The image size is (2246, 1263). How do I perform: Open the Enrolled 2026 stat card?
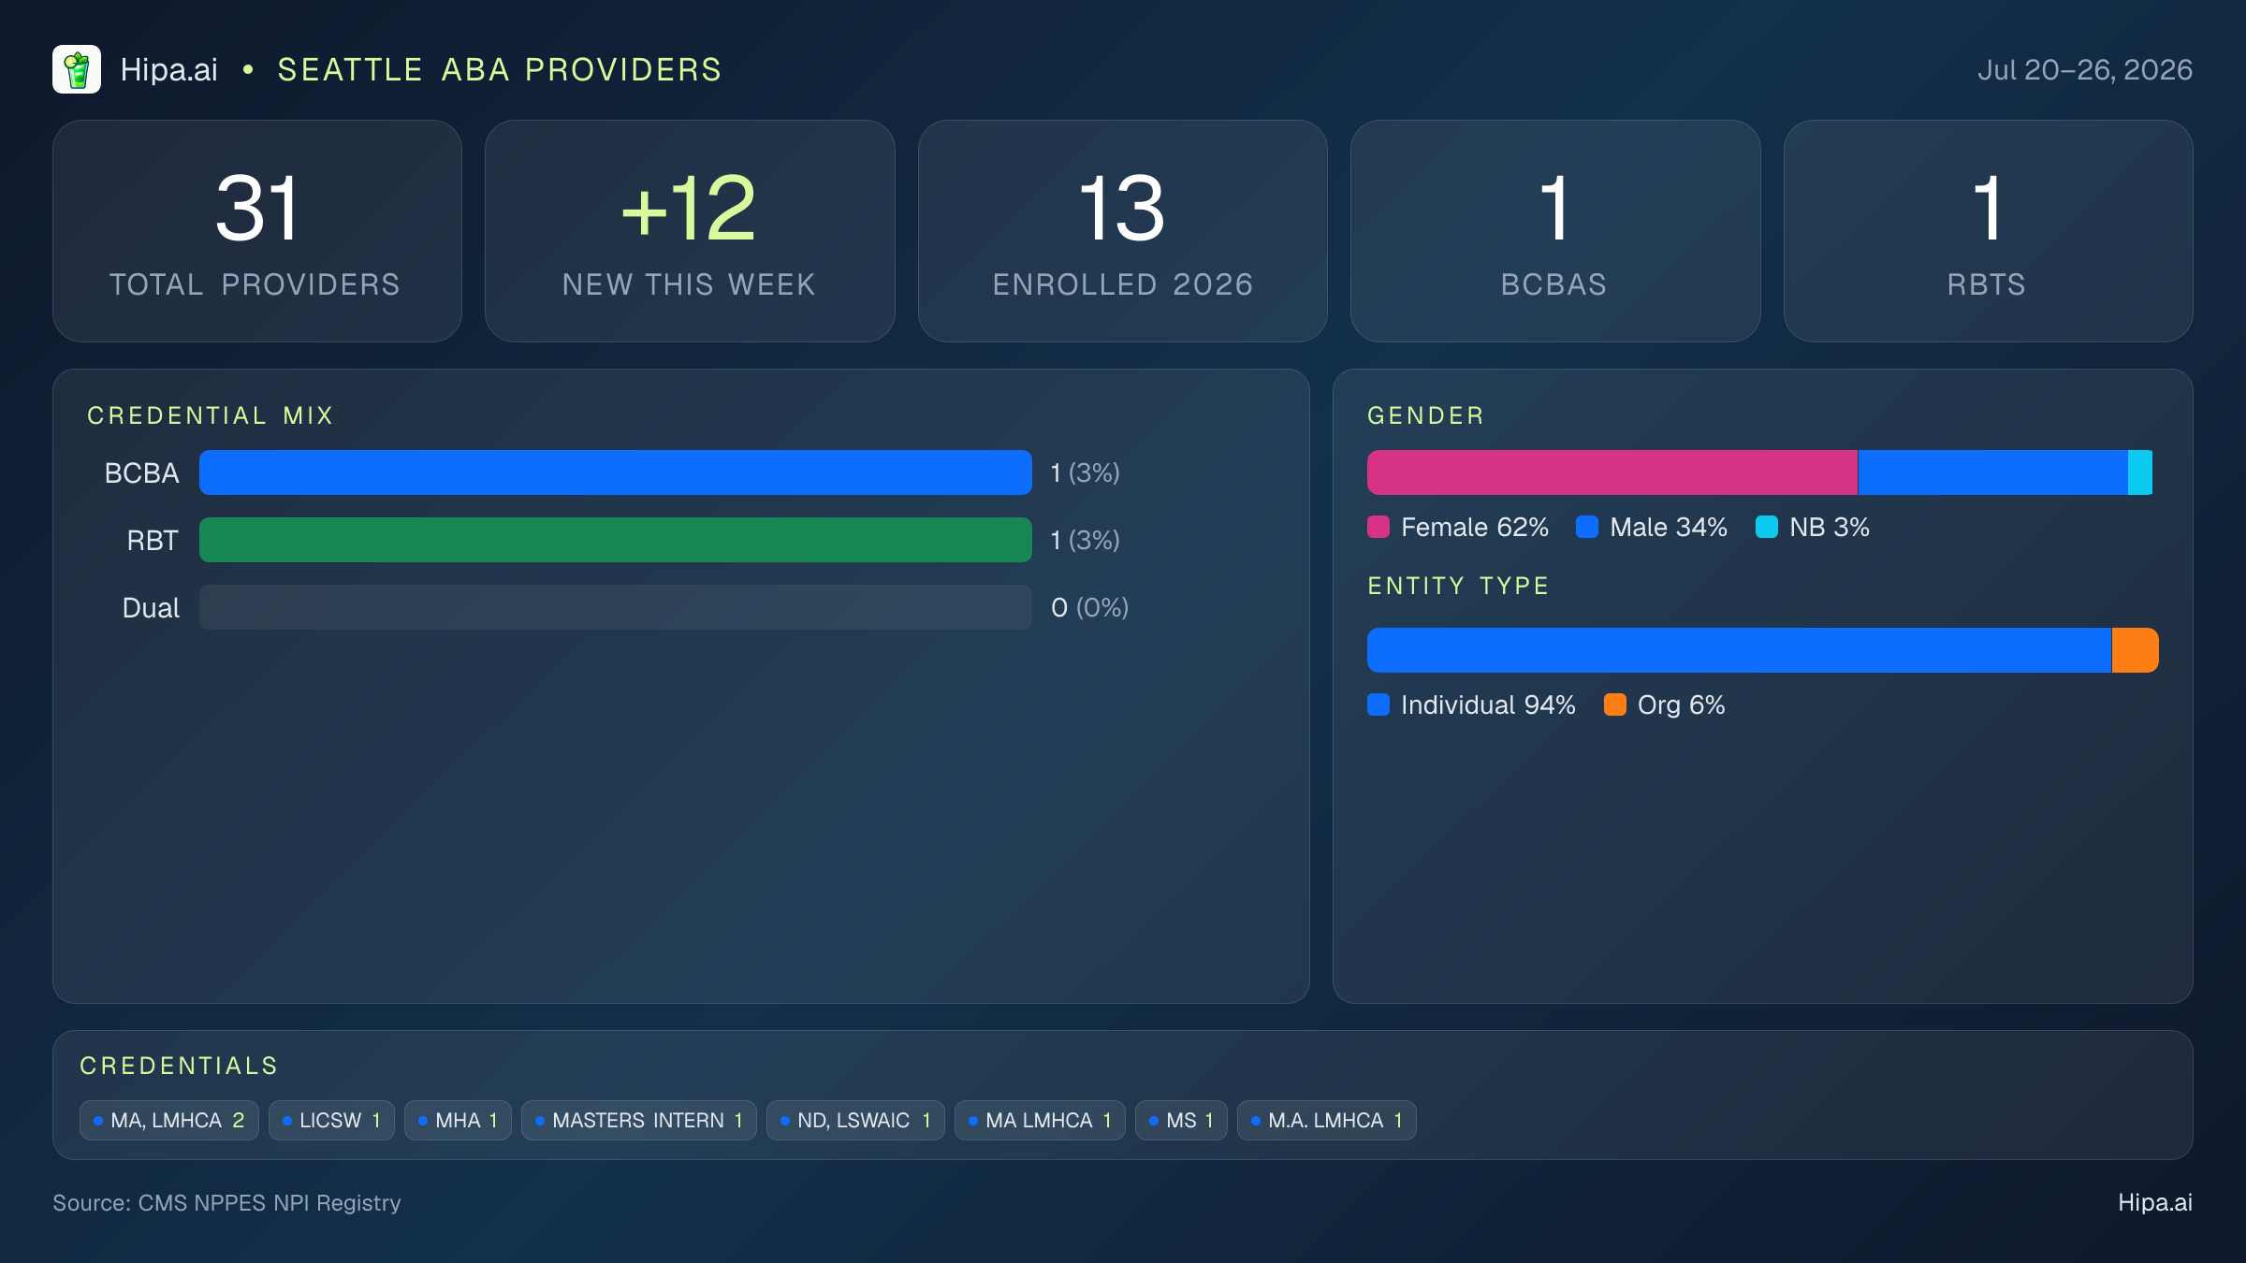pyautogui.click(x=1123, y=231)
